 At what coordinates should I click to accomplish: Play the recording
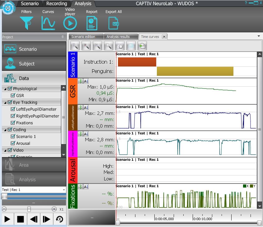tap(7, 219)
